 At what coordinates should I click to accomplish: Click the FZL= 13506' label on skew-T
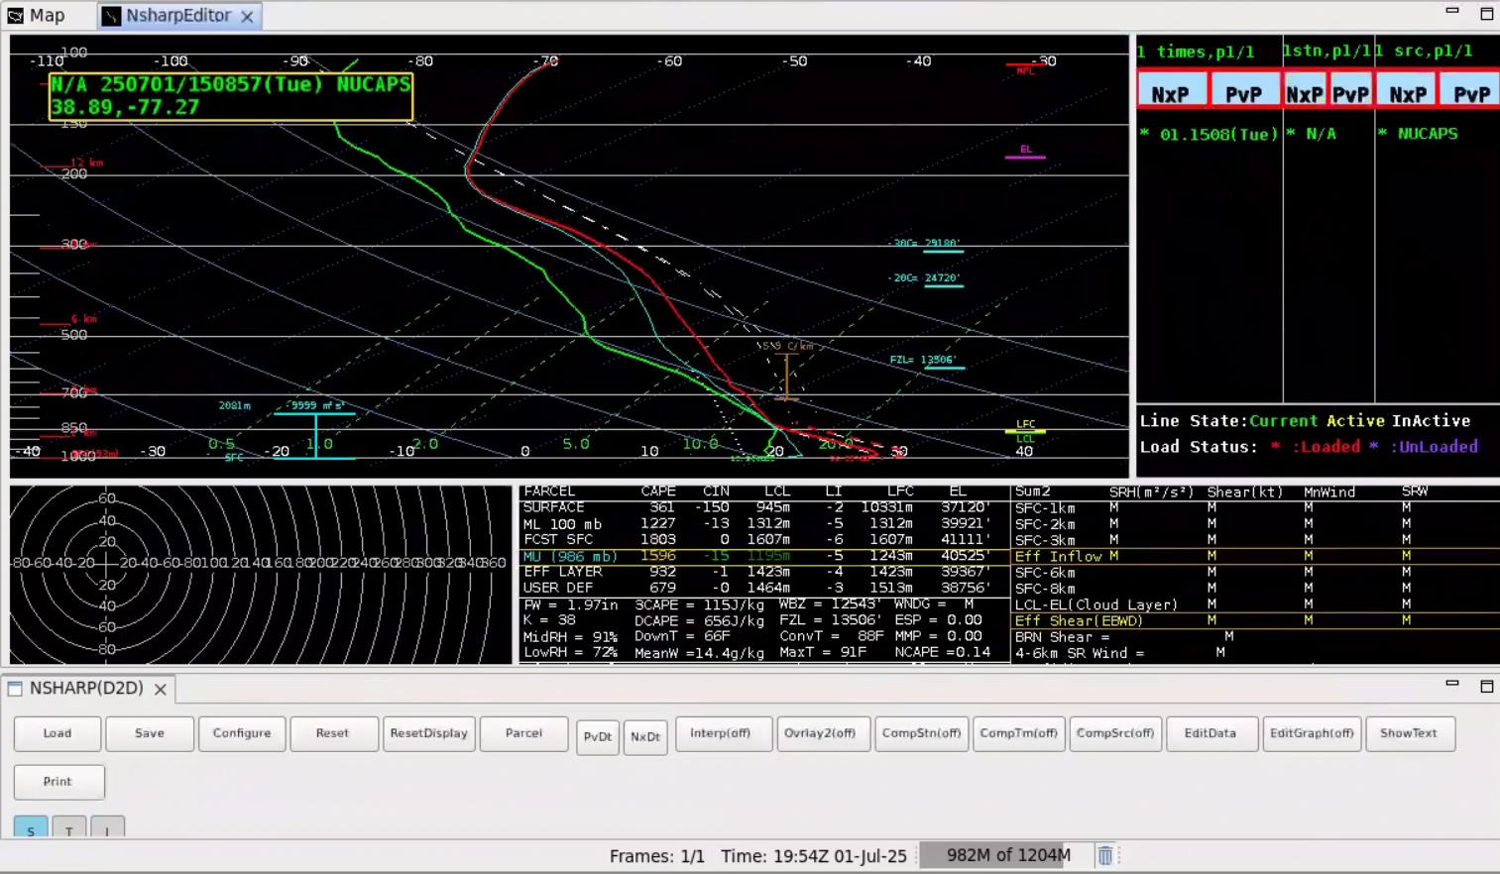point(923,360)
